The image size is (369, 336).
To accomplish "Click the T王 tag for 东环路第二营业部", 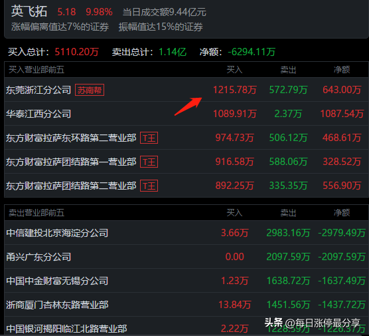I will tap(149, 138).
